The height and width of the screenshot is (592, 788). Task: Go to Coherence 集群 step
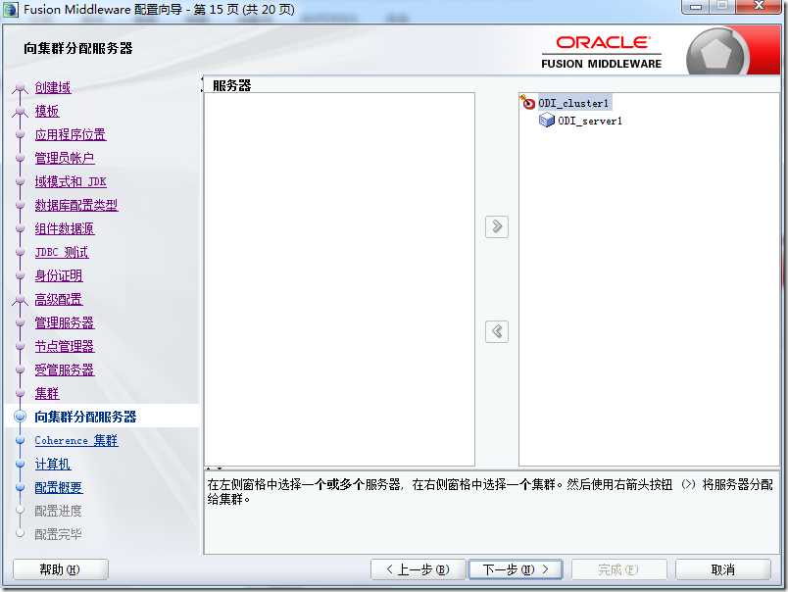[x=76, y=441]
